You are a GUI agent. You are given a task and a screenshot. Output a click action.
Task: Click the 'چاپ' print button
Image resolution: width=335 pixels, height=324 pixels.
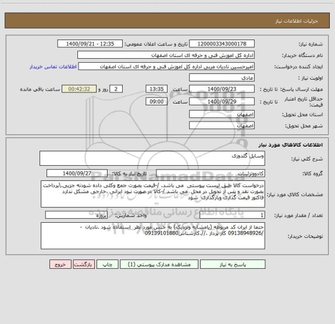(x=107, y=264)
